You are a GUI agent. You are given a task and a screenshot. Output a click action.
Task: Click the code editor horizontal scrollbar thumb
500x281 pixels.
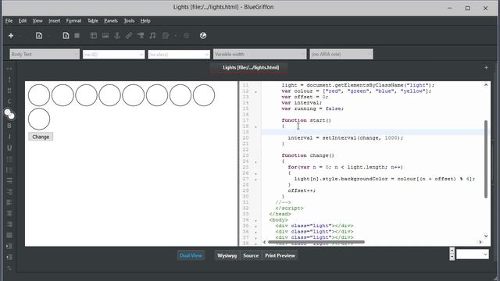pos(316,242)
